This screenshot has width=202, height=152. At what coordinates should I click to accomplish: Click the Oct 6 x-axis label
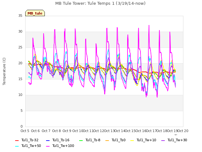pos(35,131)
